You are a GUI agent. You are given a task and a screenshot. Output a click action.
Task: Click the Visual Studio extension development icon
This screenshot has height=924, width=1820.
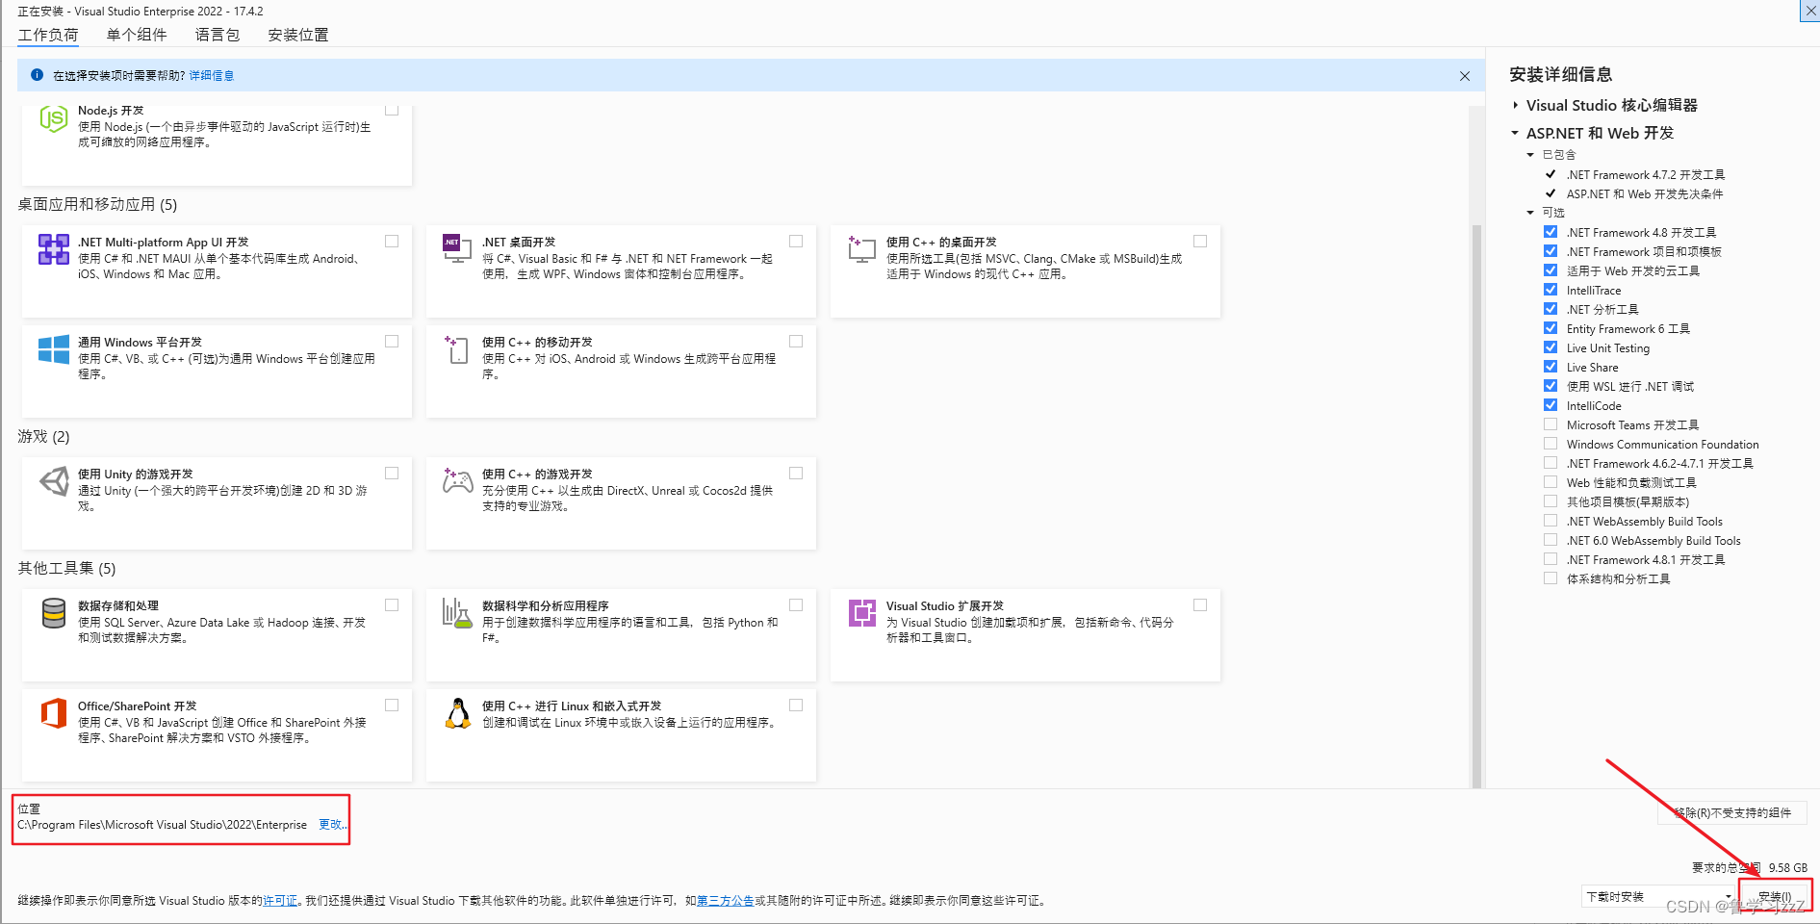tap(861, 613)
